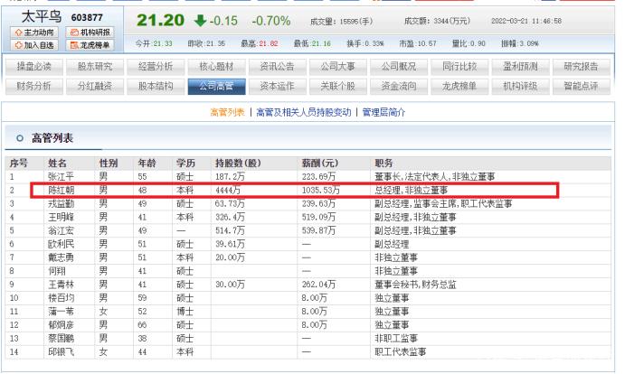
Task: Click 董事会秘书,财务总监 position cell
Action: pos(415,285)
